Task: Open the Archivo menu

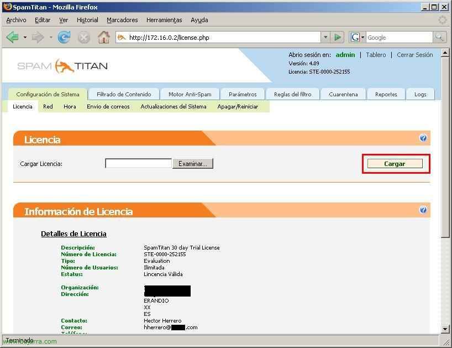Action: point(16,20)
